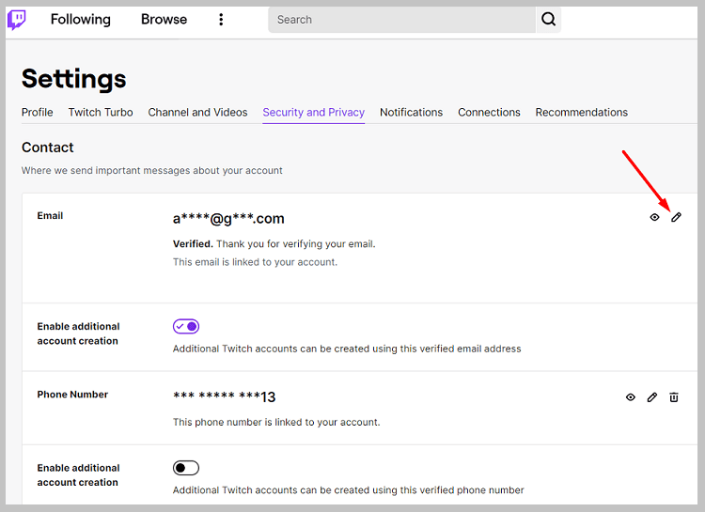Focus the Search input field
This screenshot has width=705, height=512.
click(402, 20)
